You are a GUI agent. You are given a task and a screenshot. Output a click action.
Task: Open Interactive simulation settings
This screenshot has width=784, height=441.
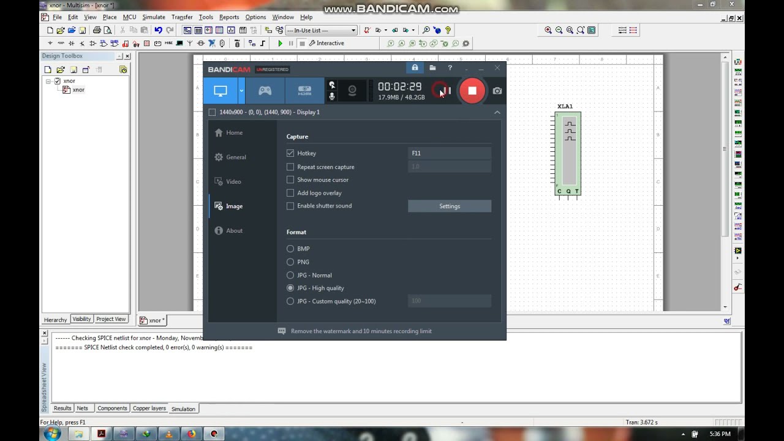pyautogui.click(x=326, y=43)
